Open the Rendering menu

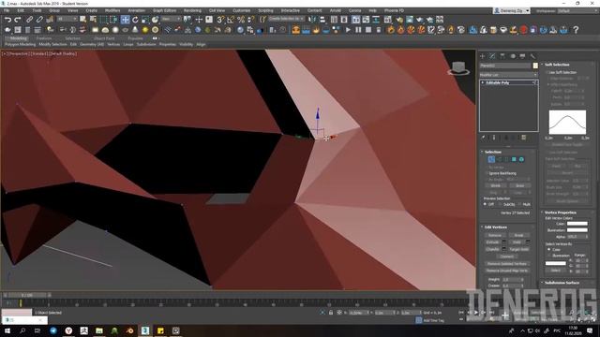[192, 10]
